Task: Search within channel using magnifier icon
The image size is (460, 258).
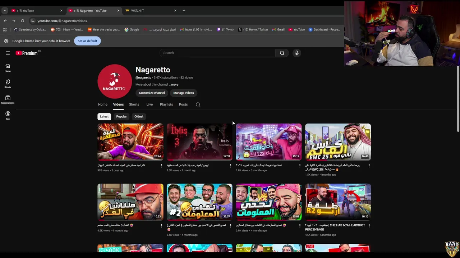Action: pos(198,105)
